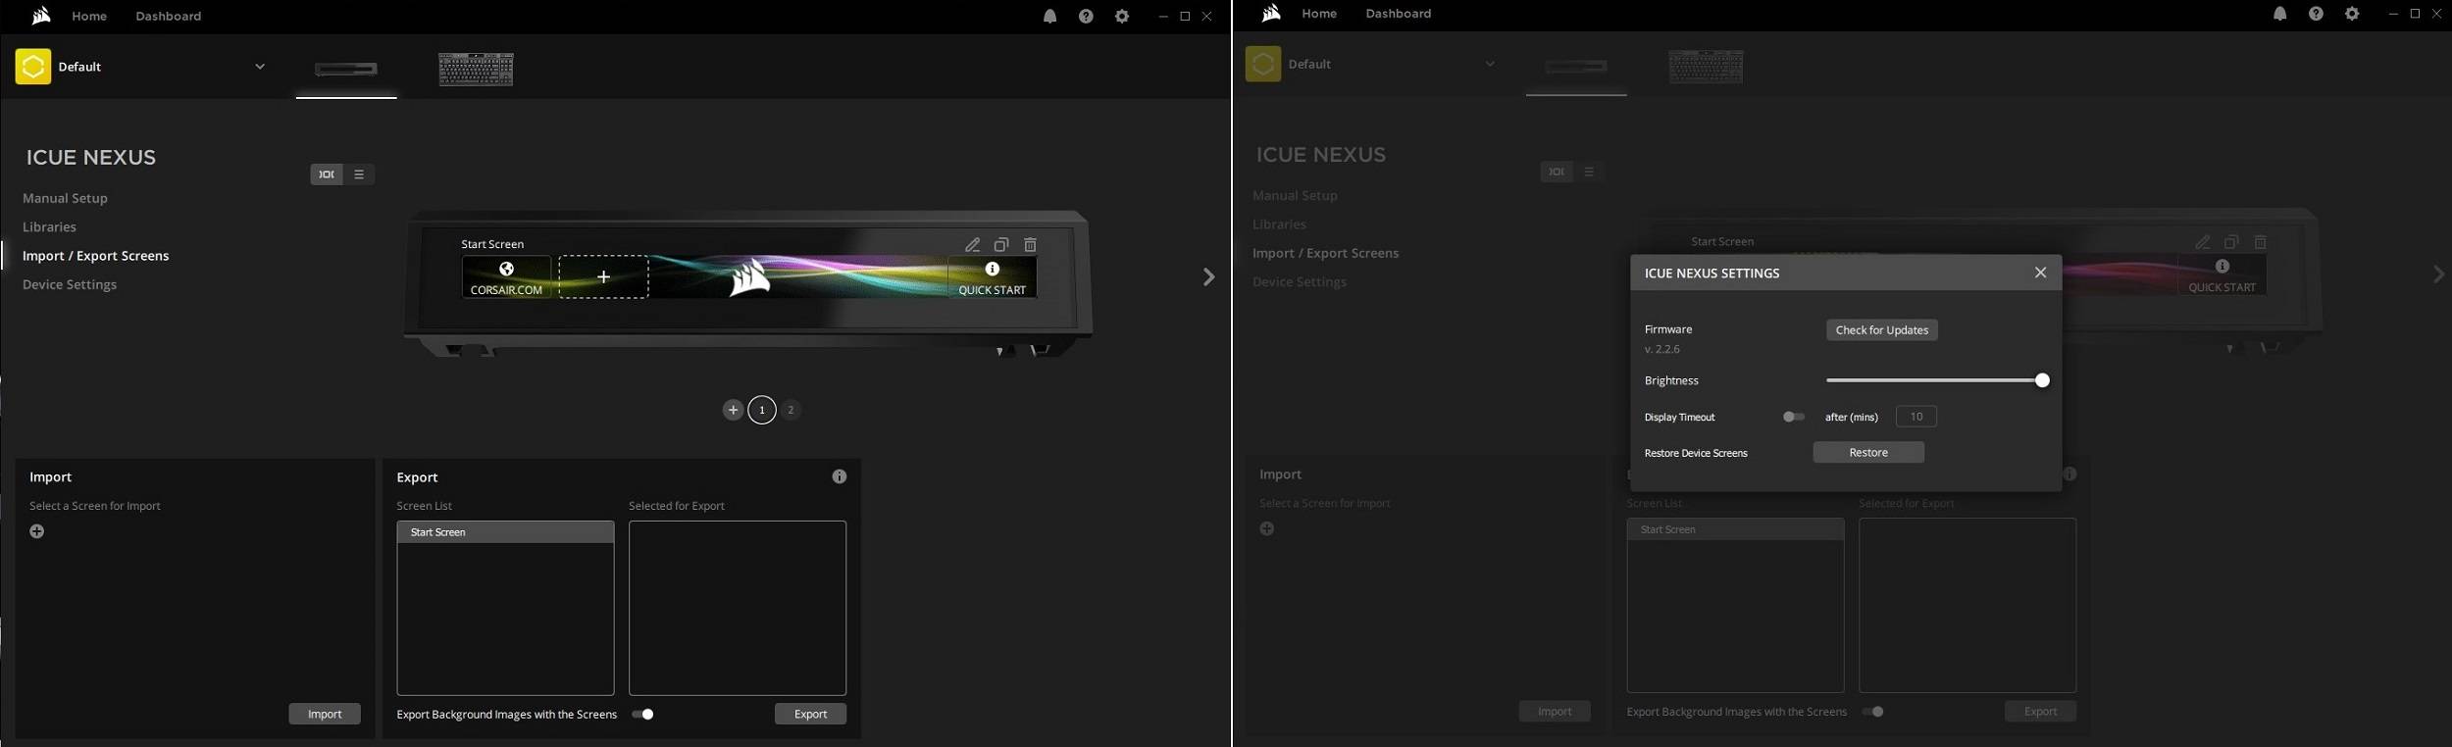Image resolution: width=2452 pixels, height=747 pixels.
Task: Toggle Export Background Images with the Screens
Action: [643, 714]
